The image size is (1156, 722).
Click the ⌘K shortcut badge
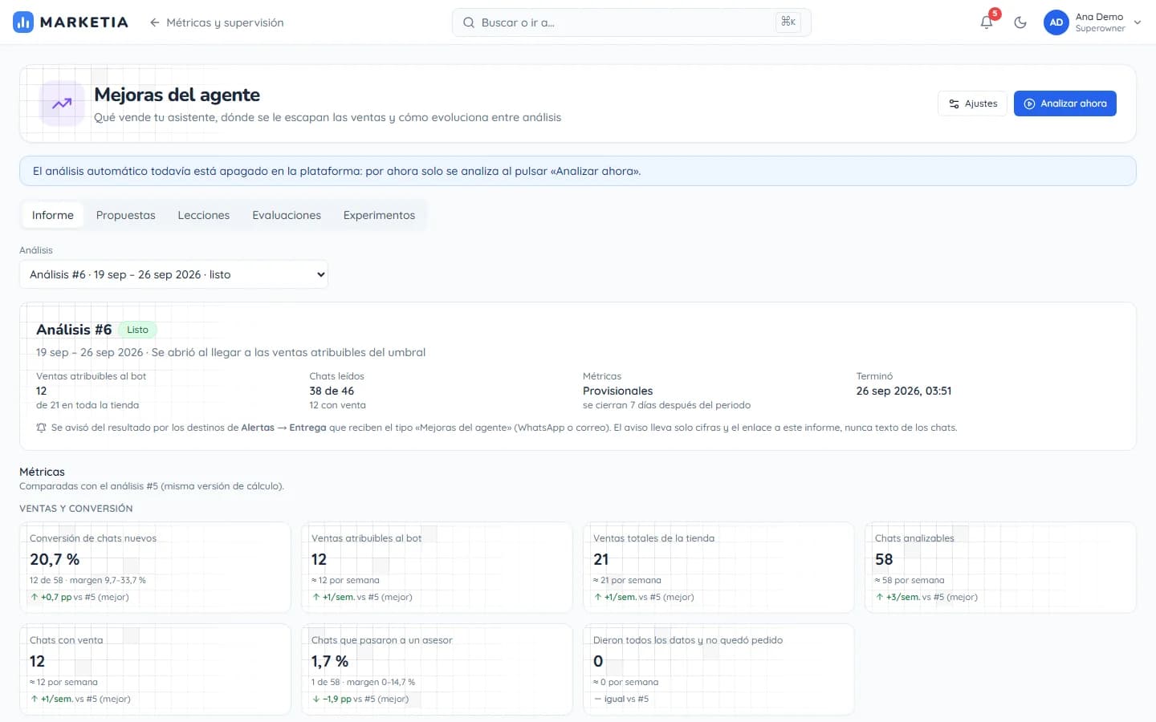tap(788, 22)
